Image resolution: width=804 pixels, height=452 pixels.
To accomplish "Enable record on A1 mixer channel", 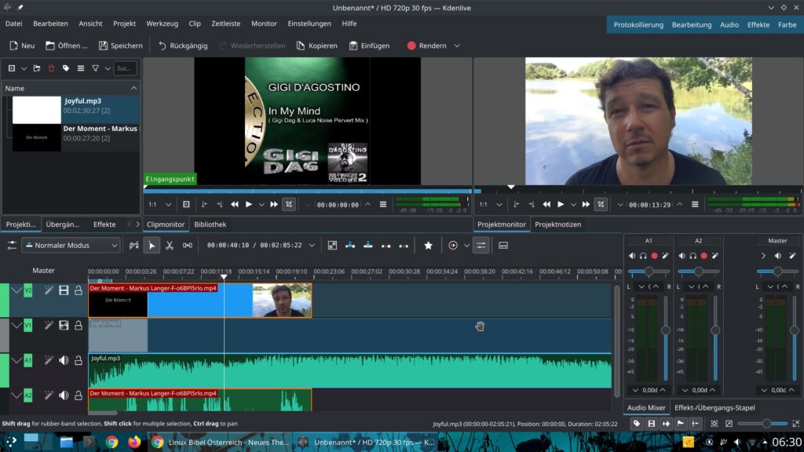I will coord(654,255).
